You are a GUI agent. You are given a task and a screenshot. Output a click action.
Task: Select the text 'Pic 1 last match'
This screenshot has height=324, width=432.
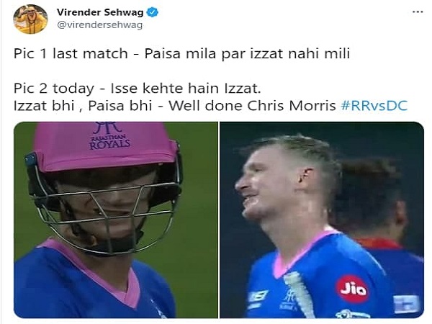coord(71,53)
